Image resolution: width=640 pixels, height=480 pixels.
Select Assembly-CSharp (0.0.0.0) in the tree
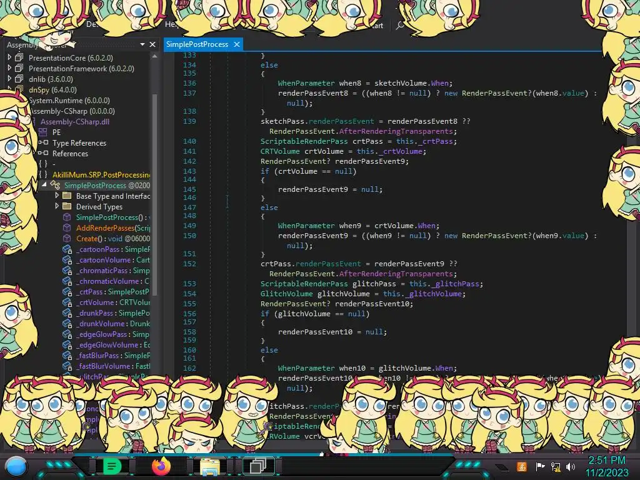[x=72, y=111]
